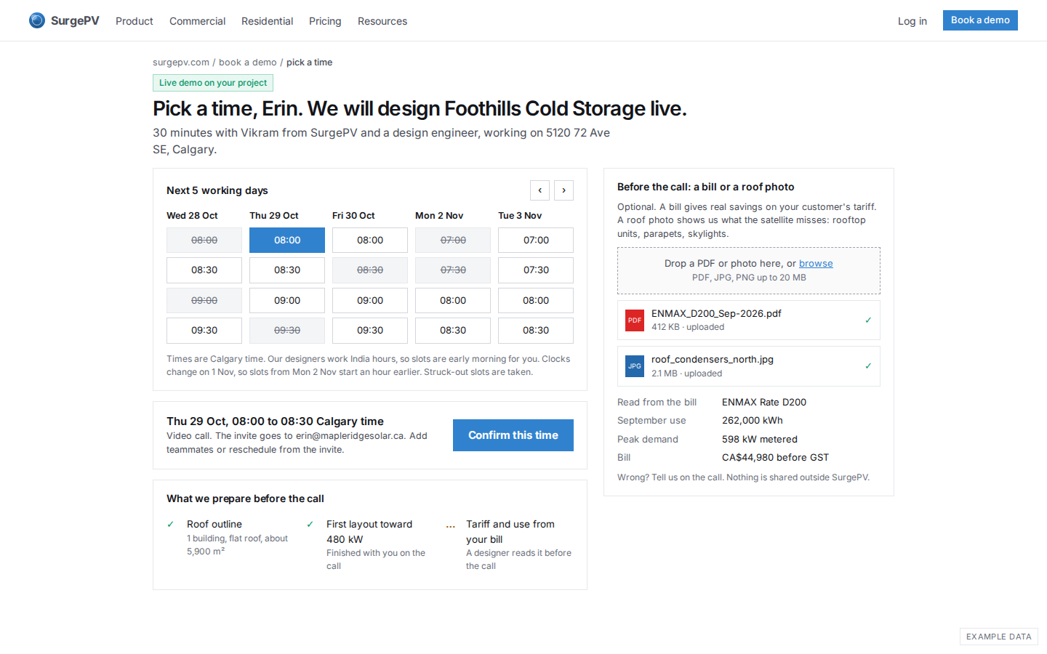Open the Residential nav item
Screen dimensions: 1047x654
pyautogui.click(x=268, y=21)
